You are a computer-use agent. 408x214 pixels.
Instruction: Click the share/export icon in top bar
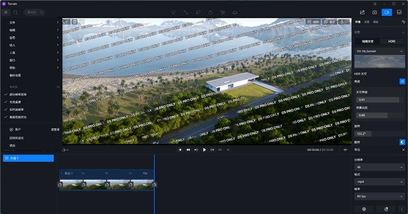362,12
